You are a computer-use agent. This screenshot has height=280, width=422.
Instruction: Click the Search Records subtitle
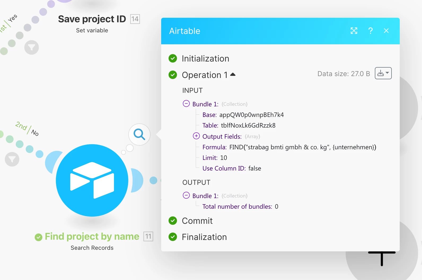click(x=92, y=248)
